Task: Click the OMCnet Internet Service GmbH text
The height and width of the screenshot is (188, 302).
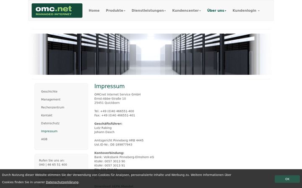Action: tap(117, 94)
